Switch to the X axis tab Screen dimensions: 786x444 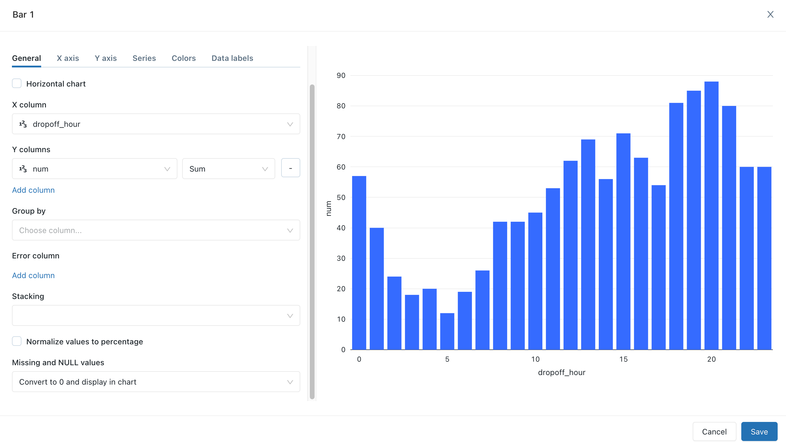[x=68, y=58]
